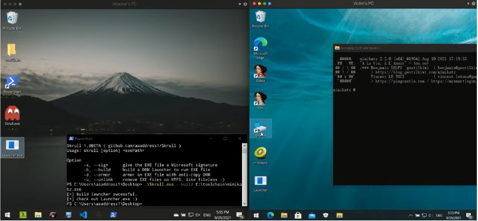Screen dimensions: 478x221
Task: Open settings gear in Attacker's PC title bar
Action: click(245, 4)
